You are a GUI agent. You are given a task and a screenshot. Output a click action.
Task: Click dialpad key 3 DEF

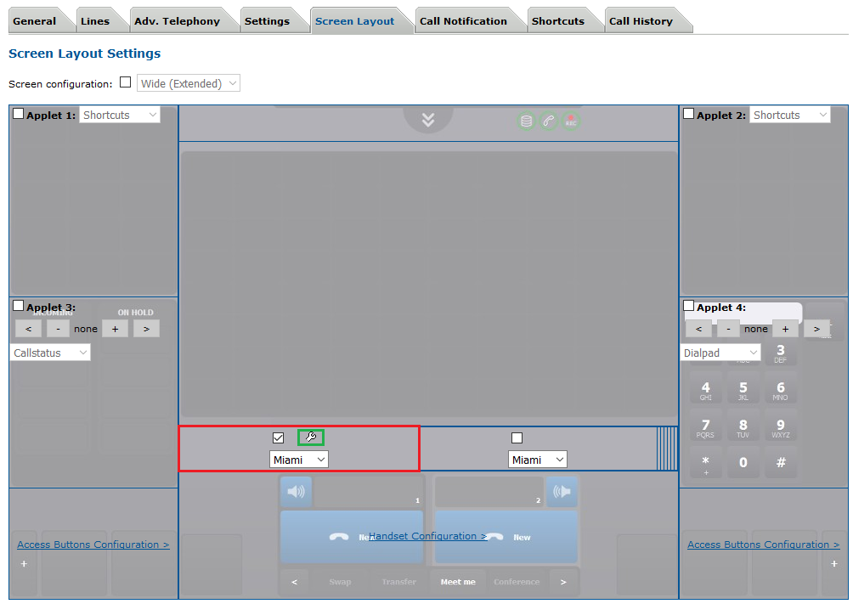(781, 353)
